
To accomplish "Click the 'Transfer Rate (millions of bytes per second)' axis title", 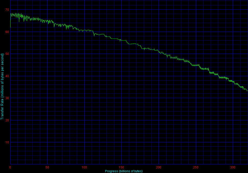I will 2,86.
